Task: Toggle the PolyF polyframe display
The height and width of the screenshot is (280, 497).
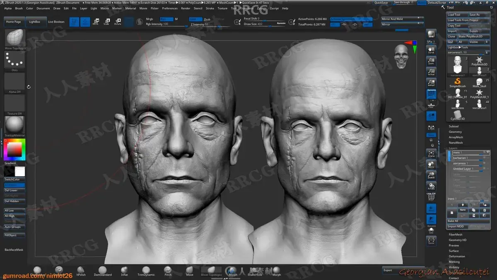Action: tap(431, 197)
